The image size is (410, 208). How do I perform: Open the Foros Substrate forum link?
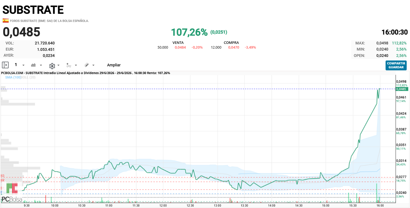coord(49,21)
